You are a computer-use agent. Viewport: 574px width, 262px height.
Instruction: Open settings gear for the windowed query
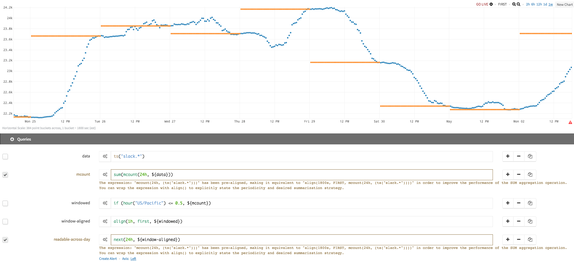[105, 203]
